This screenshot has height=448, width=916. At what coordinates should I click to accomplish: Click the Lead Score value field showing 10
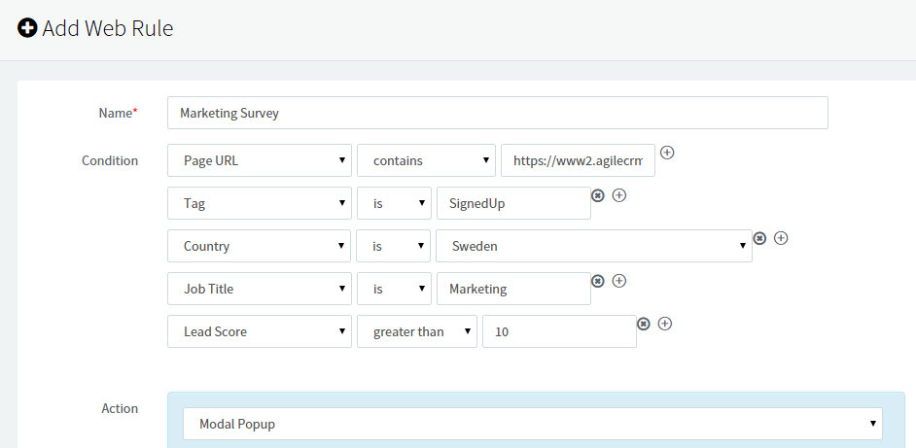click(x=560, y=331)
